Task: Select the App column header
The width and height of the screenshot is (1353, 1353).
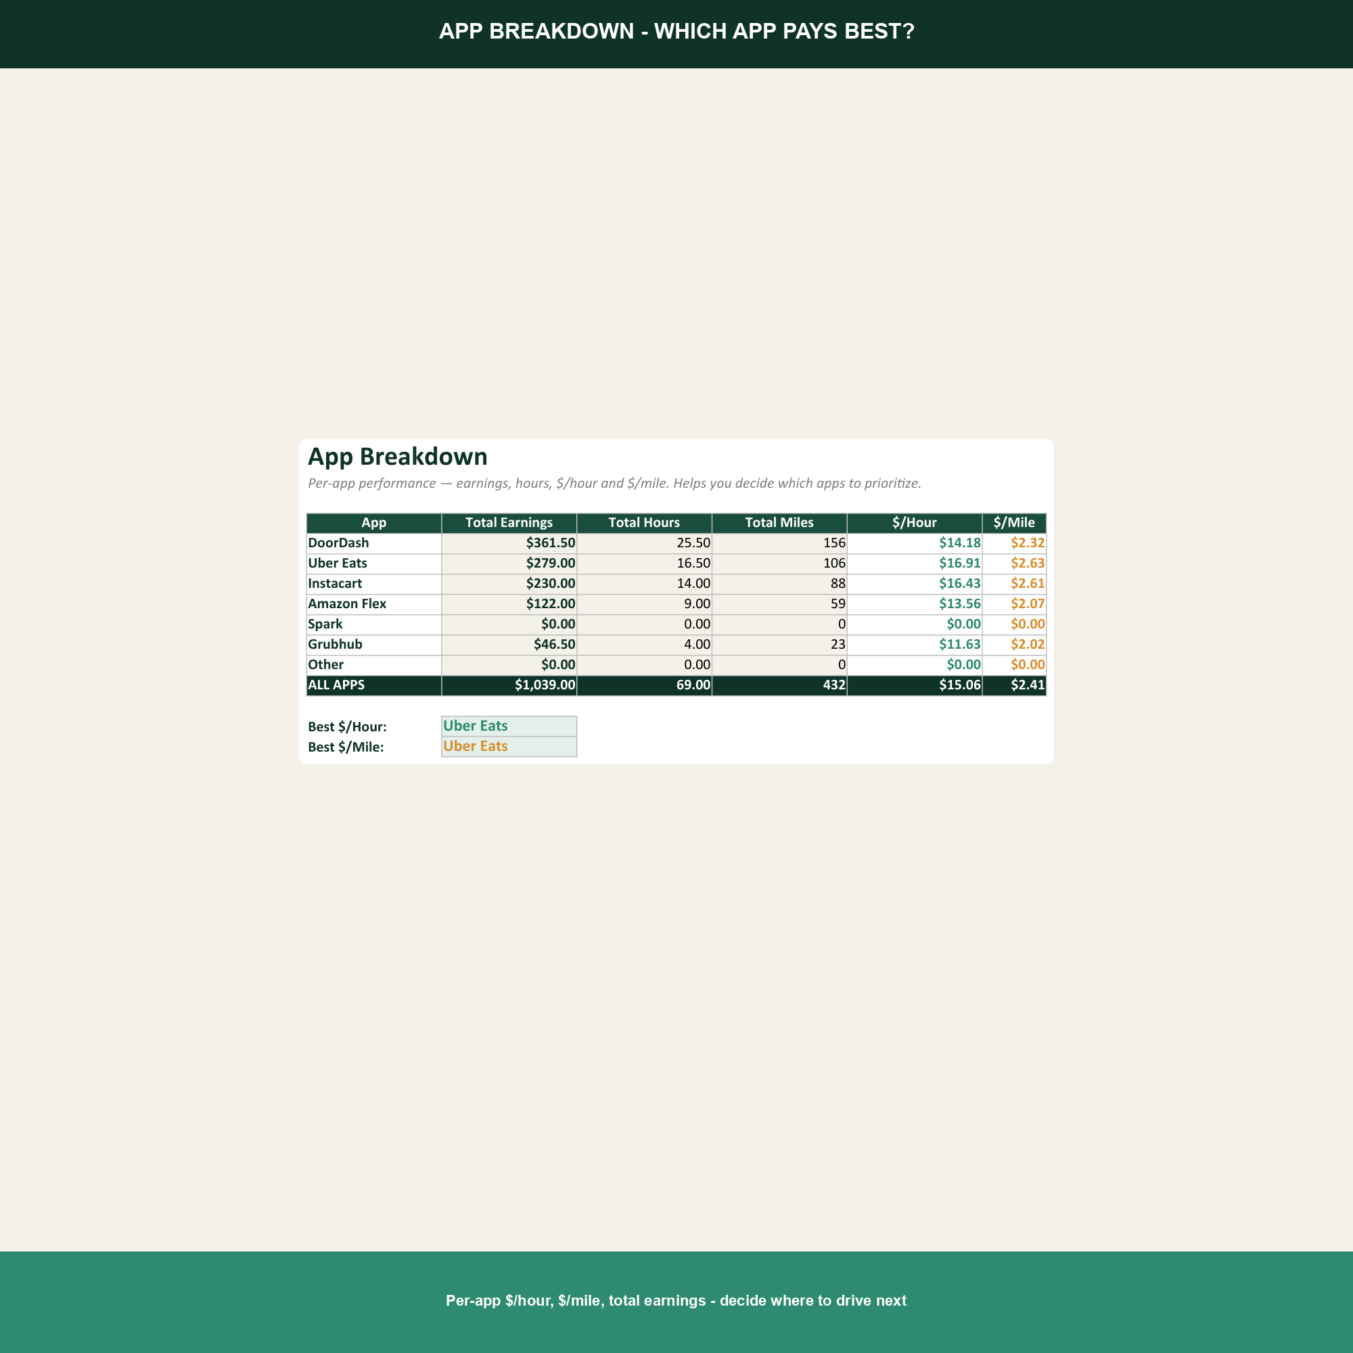Action: pos(374,522)
